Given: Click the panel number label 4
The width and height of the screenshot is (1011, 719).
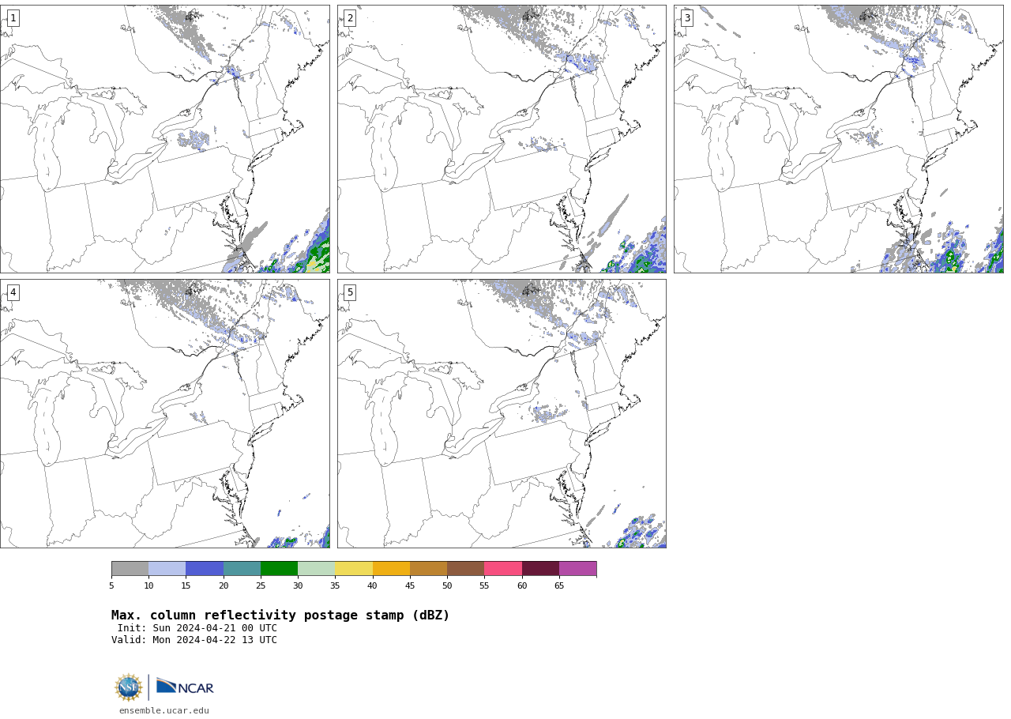Looking at the screenshot, I should [13, 292].
